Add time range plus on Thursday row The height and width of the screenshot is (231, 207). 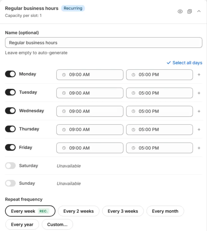pyautogui.click(x=199, y=130)
